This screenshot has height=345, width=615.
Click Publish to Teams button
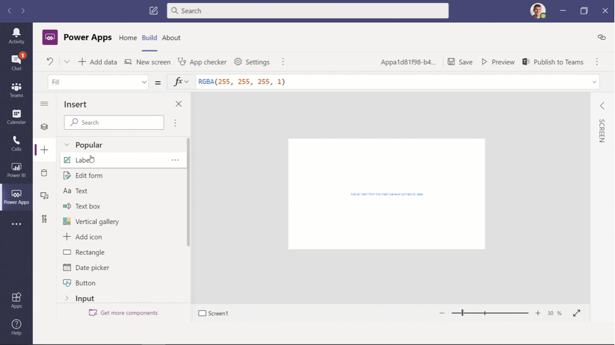[x=552, y=62]
